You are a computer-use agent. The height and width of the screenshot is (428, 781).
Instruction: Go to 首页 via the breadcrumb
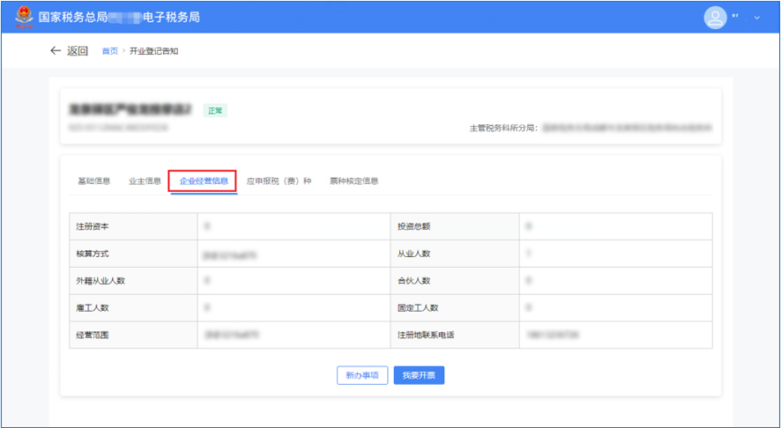pyautogui.click(x=109, y=51)
